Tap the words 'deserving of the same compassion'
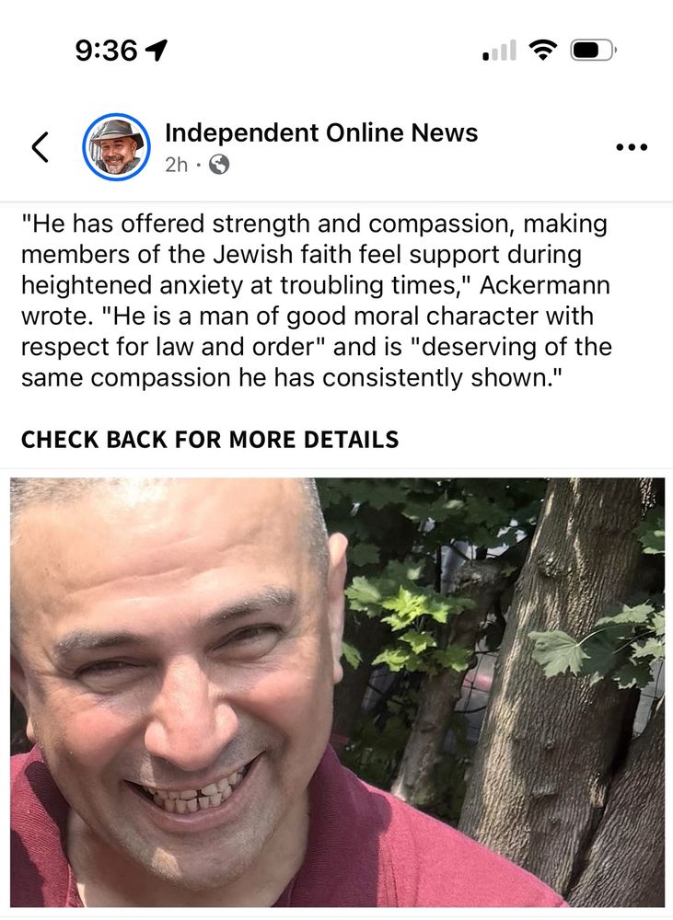 coord(317,362)
